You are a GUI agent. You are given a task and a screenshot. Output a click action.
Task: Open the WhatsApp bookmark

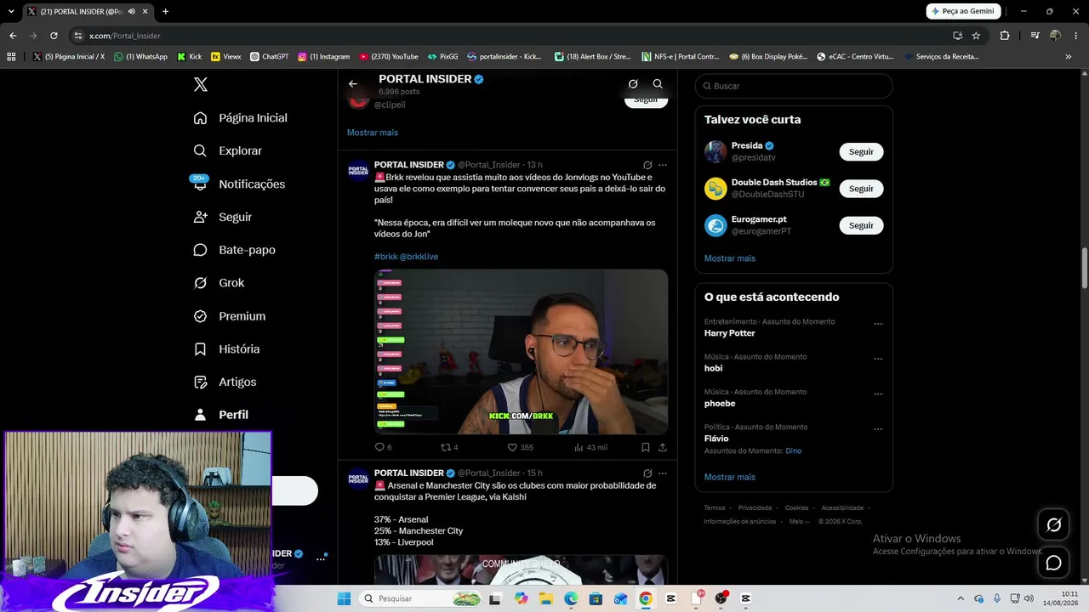pyautogui.click(x=141, y=57)
